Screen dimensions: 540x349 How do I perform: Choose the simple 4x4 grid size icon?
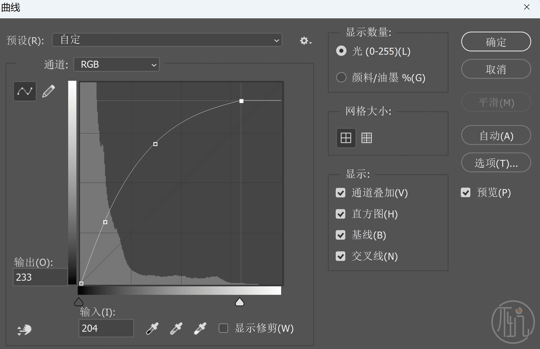(x=346, y=138)
